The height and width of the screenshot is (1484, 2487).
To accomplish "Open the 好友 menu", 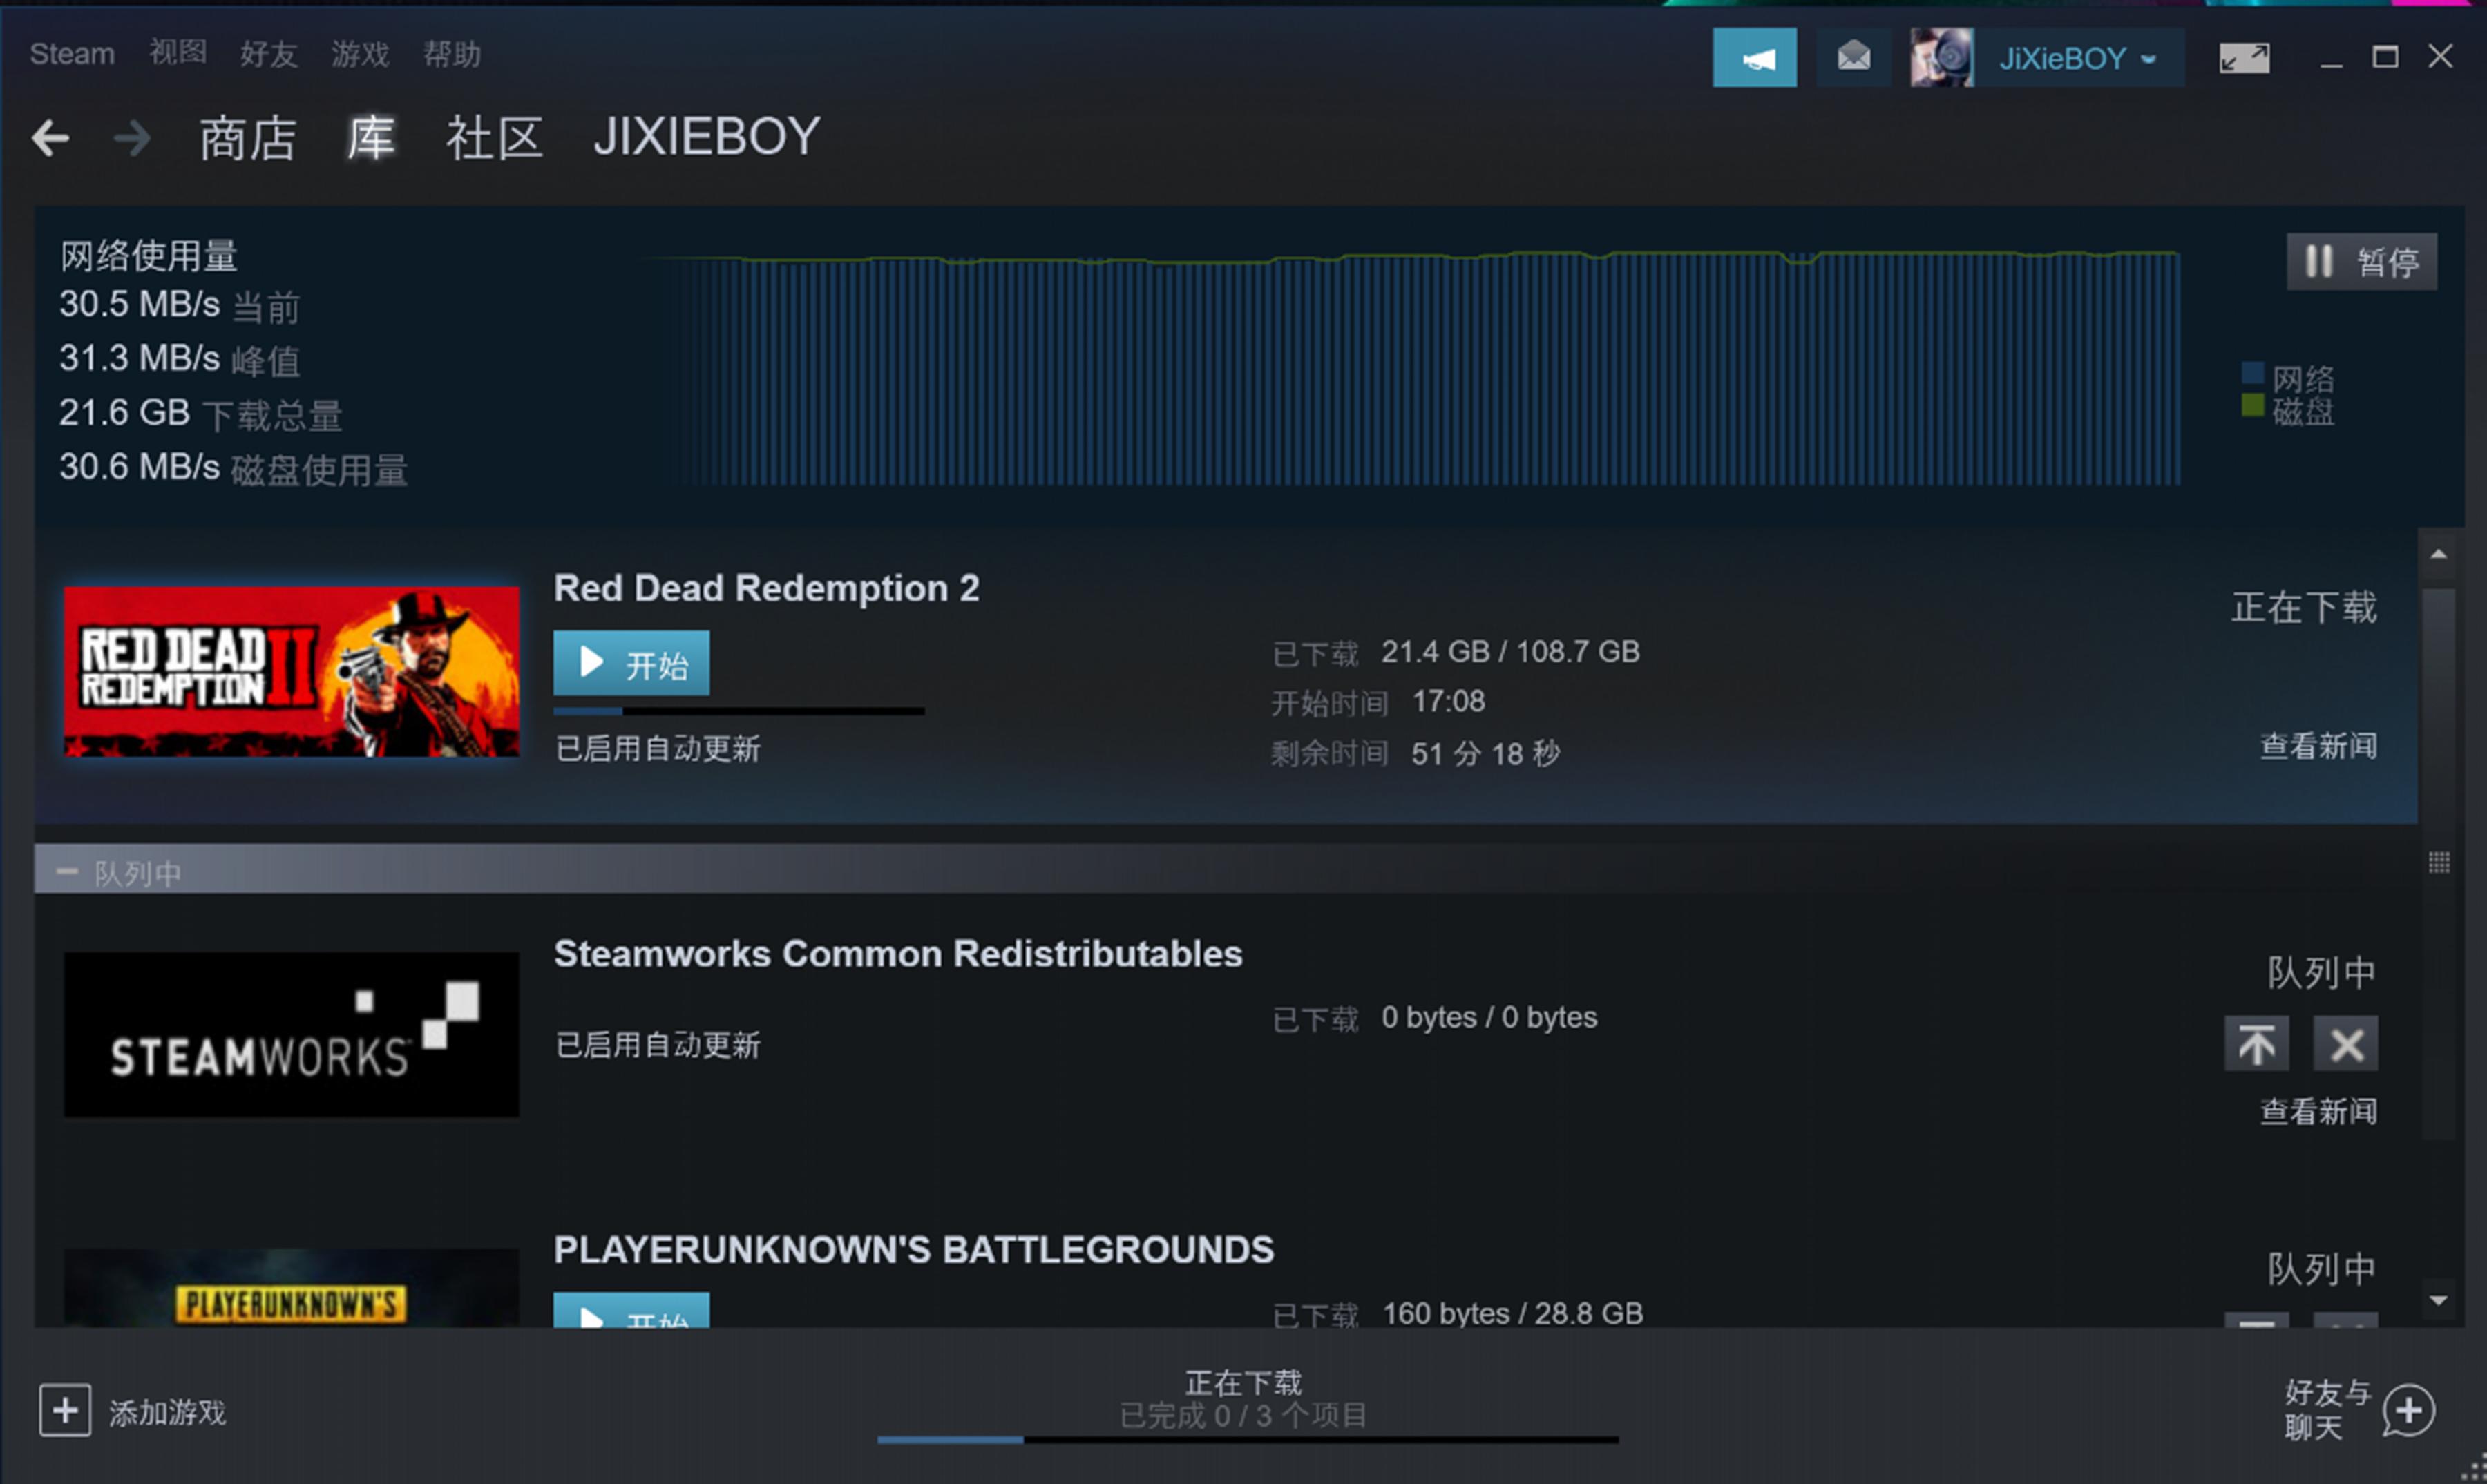I will pyautogui.click(x=268, y=53).
